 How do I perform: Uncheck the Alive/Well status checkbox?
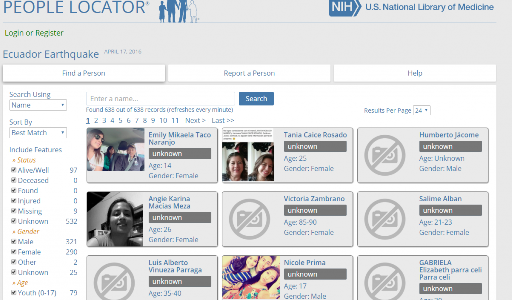click(x=14, y=170)
